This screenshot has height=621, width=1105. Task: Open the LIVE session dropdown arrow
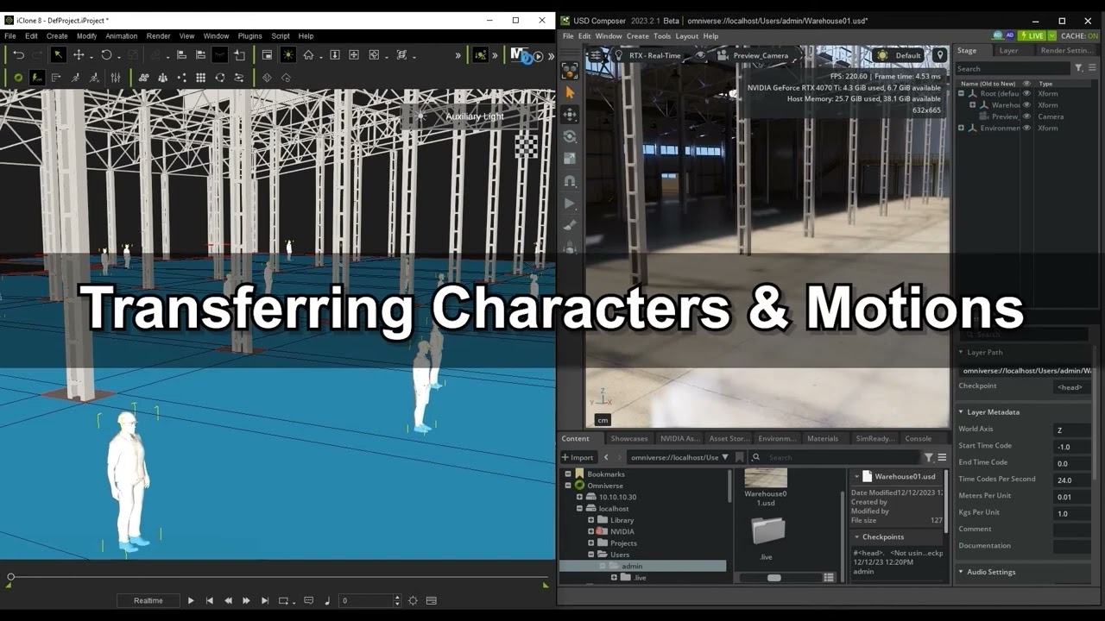[1051, 35]
